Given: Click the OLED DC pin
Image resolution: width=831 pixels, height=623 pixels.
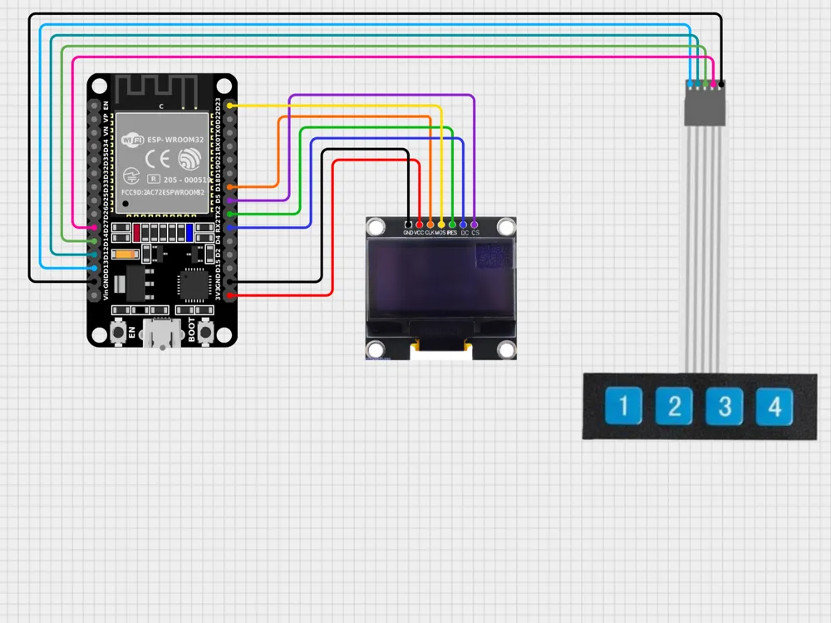Looking at the screenshot, I should tap(463, 225).
